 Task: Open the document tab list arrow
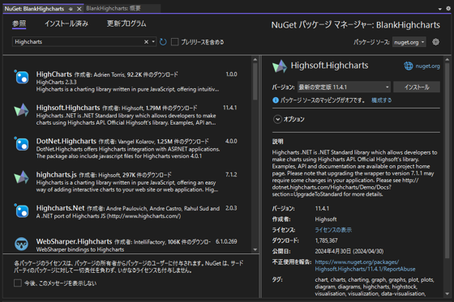point(439,9)
